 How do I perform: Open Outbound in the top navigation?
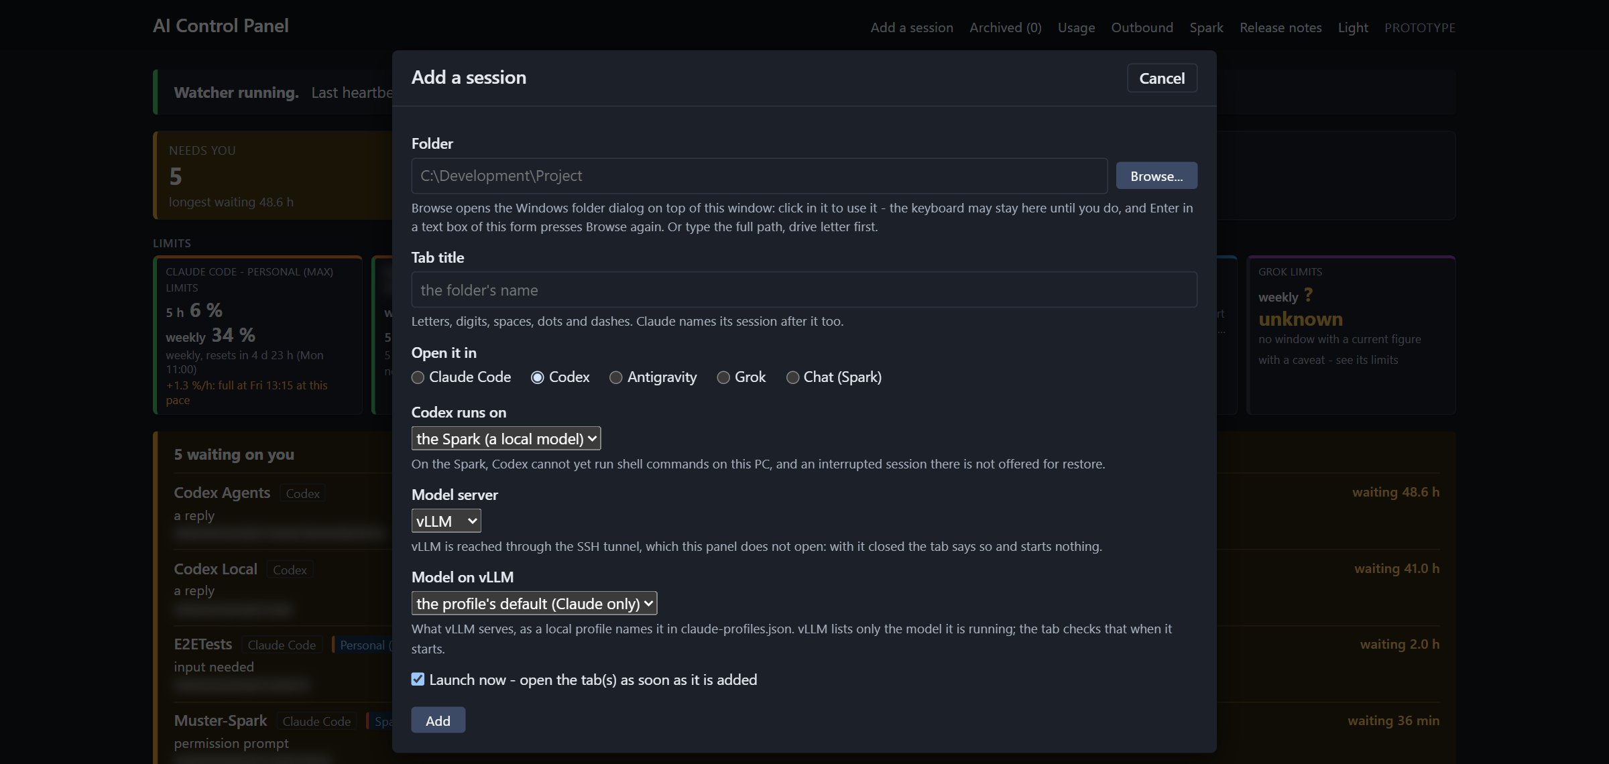[1142, 27]
